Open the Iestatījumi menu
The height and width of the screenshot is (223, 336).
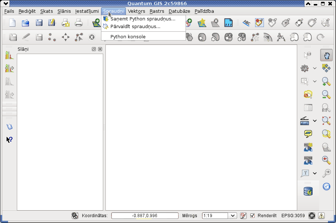tap(87, 11)
